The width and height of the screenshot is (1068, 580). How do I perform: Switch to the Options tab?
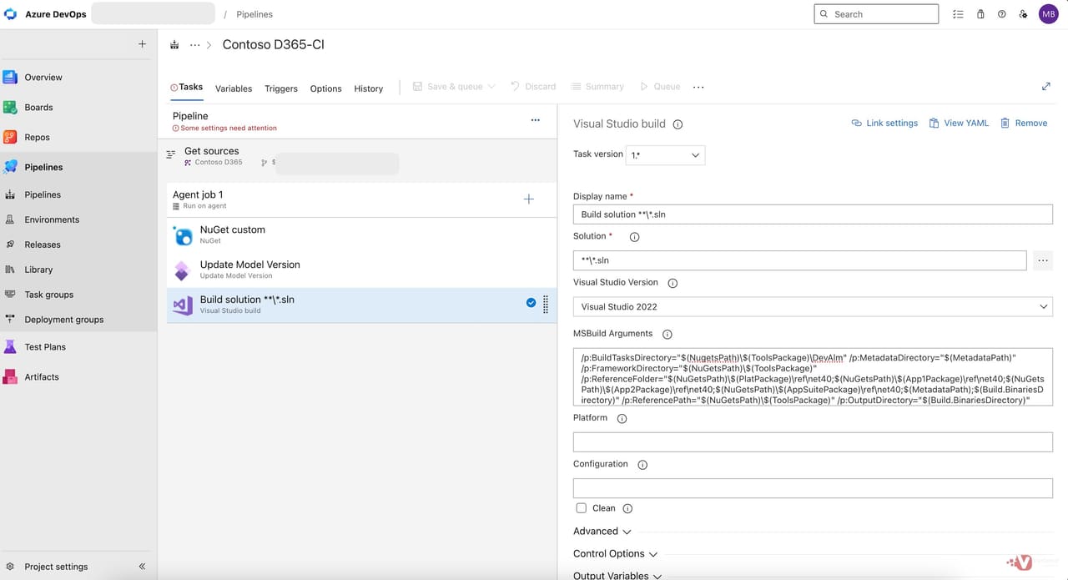tap(325, 88)
